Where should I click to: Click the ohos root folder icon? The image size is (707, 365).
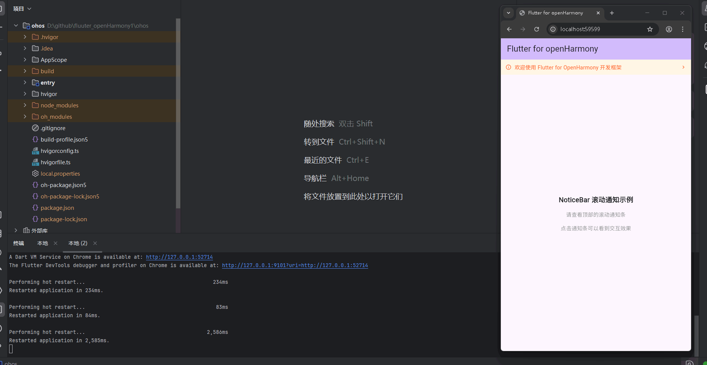coord(26,25)
